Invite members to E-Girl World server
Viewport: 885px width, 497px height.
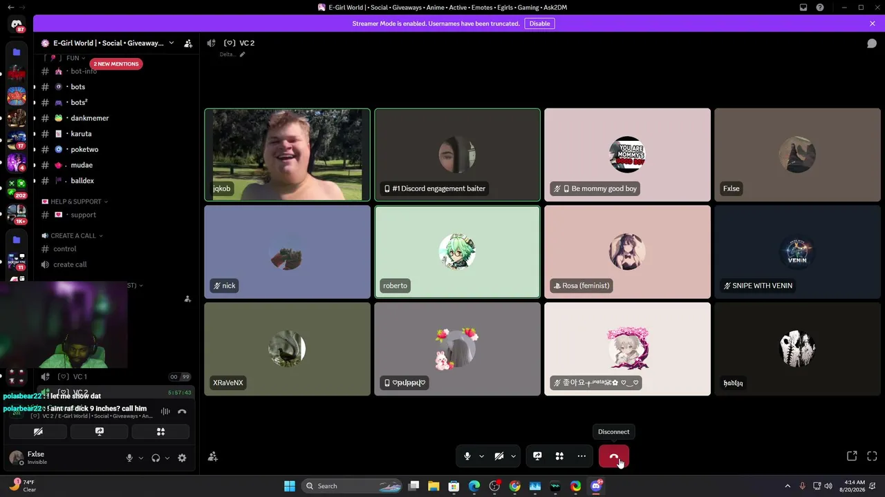point(188,43)
